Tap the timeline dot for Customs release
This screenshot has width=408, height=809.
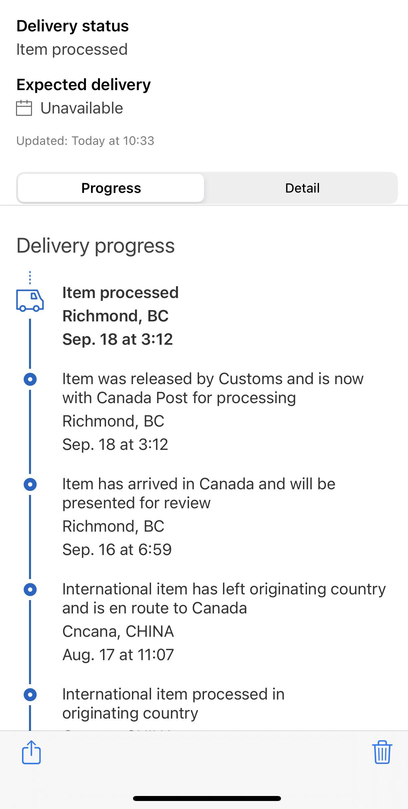pos(30,379)
